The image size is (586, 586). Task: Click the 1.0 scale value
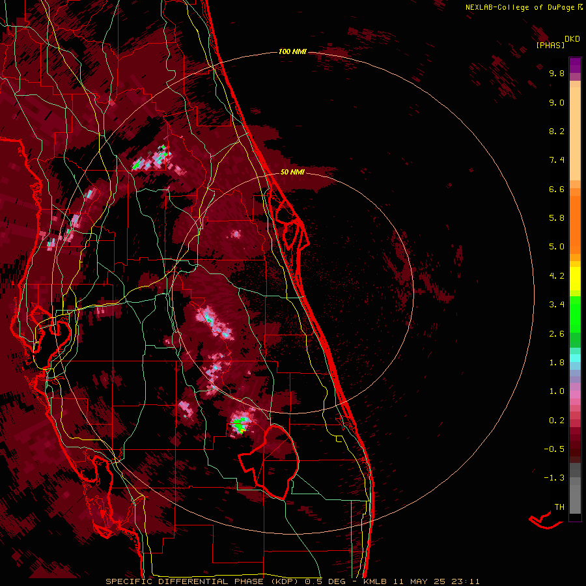[557, 392]
